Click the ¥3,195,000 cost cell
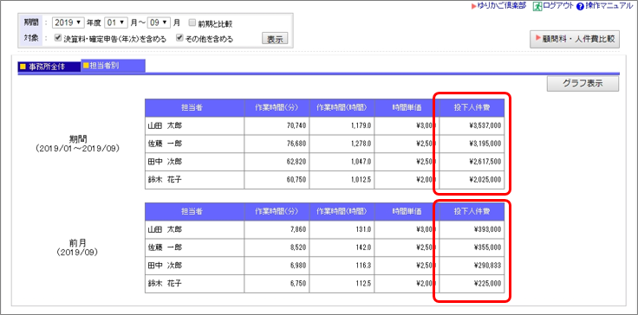The height and width of the screenshot is (315, 638). (x=472, y=144)
